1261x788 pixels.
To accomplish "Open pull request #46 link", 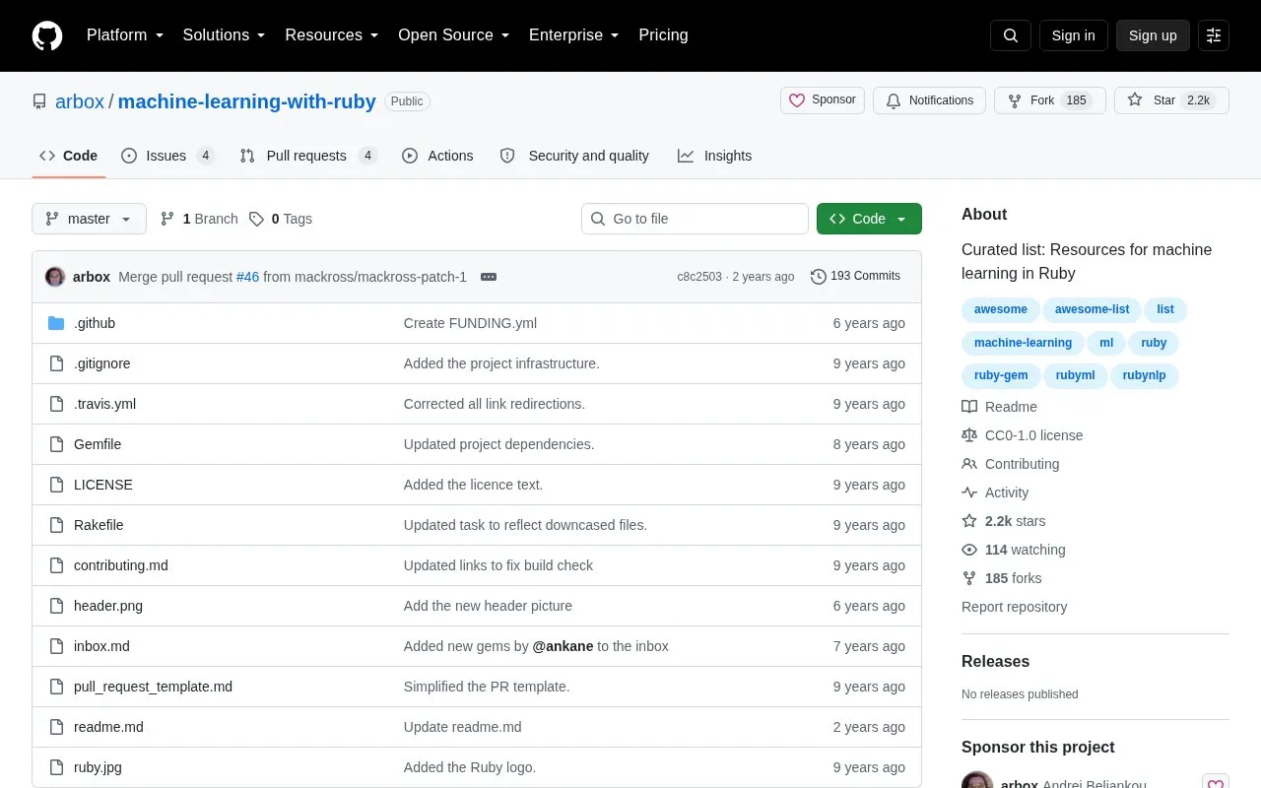I will [x=247, y=277].
